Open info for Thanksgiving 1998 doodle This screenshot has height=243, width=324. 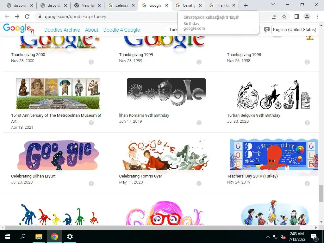(x=307, y=62)
